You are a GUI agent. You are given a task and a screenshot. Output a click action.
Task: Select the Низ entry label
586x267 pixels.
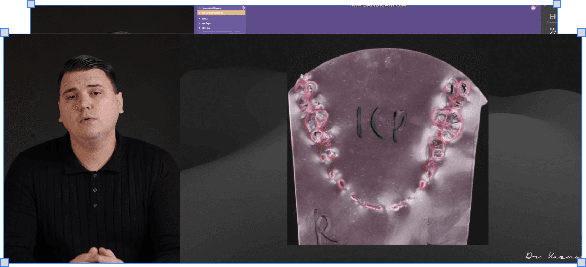pos(208,28)
